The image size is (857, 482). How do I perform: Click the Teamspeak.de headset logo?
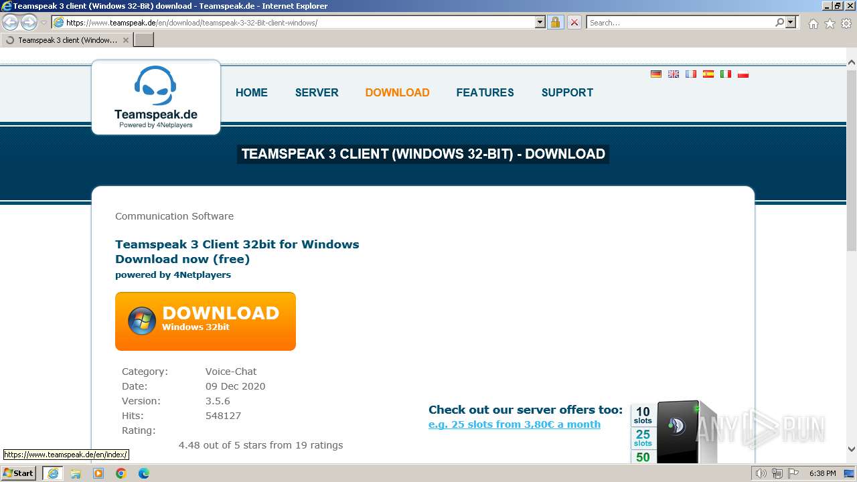tap(155, 97)
